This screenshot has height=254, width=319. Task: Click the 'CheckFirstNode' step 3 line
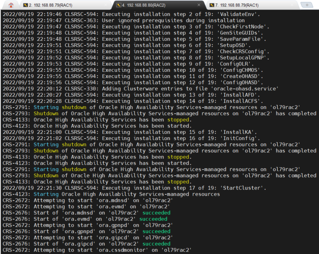pyautogui.click(x=136, y=27)
